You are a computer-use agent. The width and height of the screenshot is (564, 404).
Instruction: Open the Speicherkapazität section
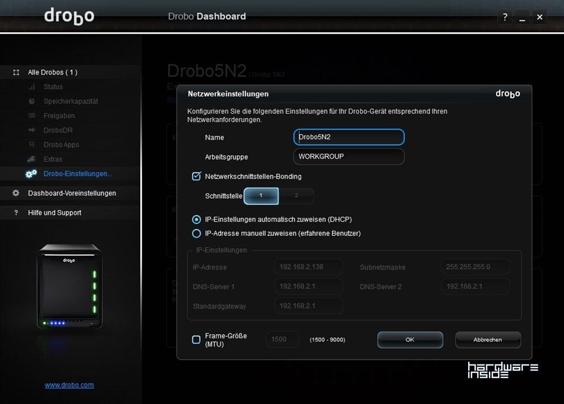coord(71,102)
